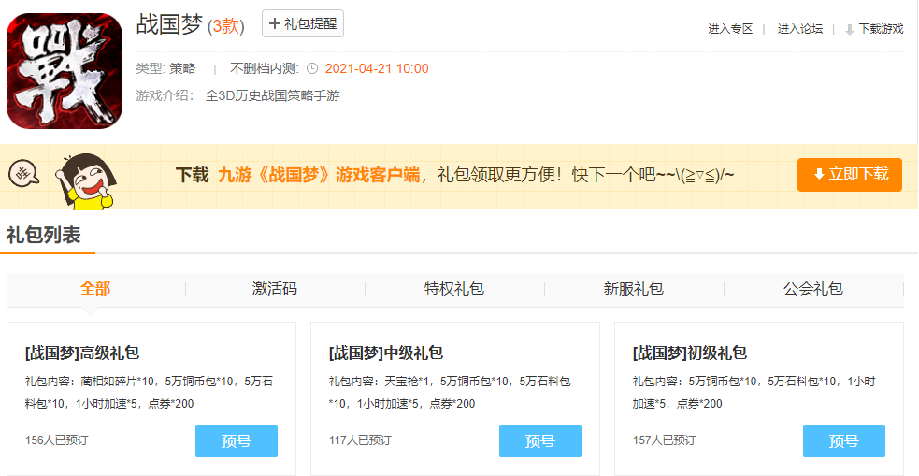Click the laughing cartoon girl mascot
Screen dimensions: 919x476
[x=84, y=181]
